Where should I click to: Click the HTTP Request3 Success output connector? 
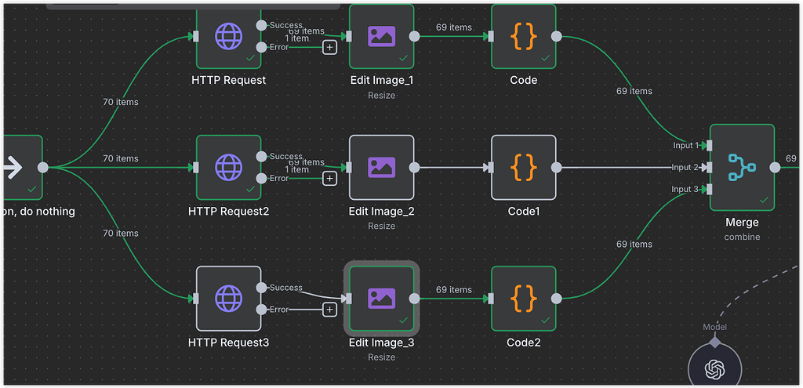tap(261, 287)
